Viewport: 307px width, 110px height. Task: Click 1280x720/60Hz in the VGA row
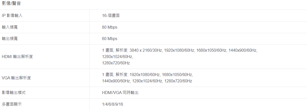point(178,81)
